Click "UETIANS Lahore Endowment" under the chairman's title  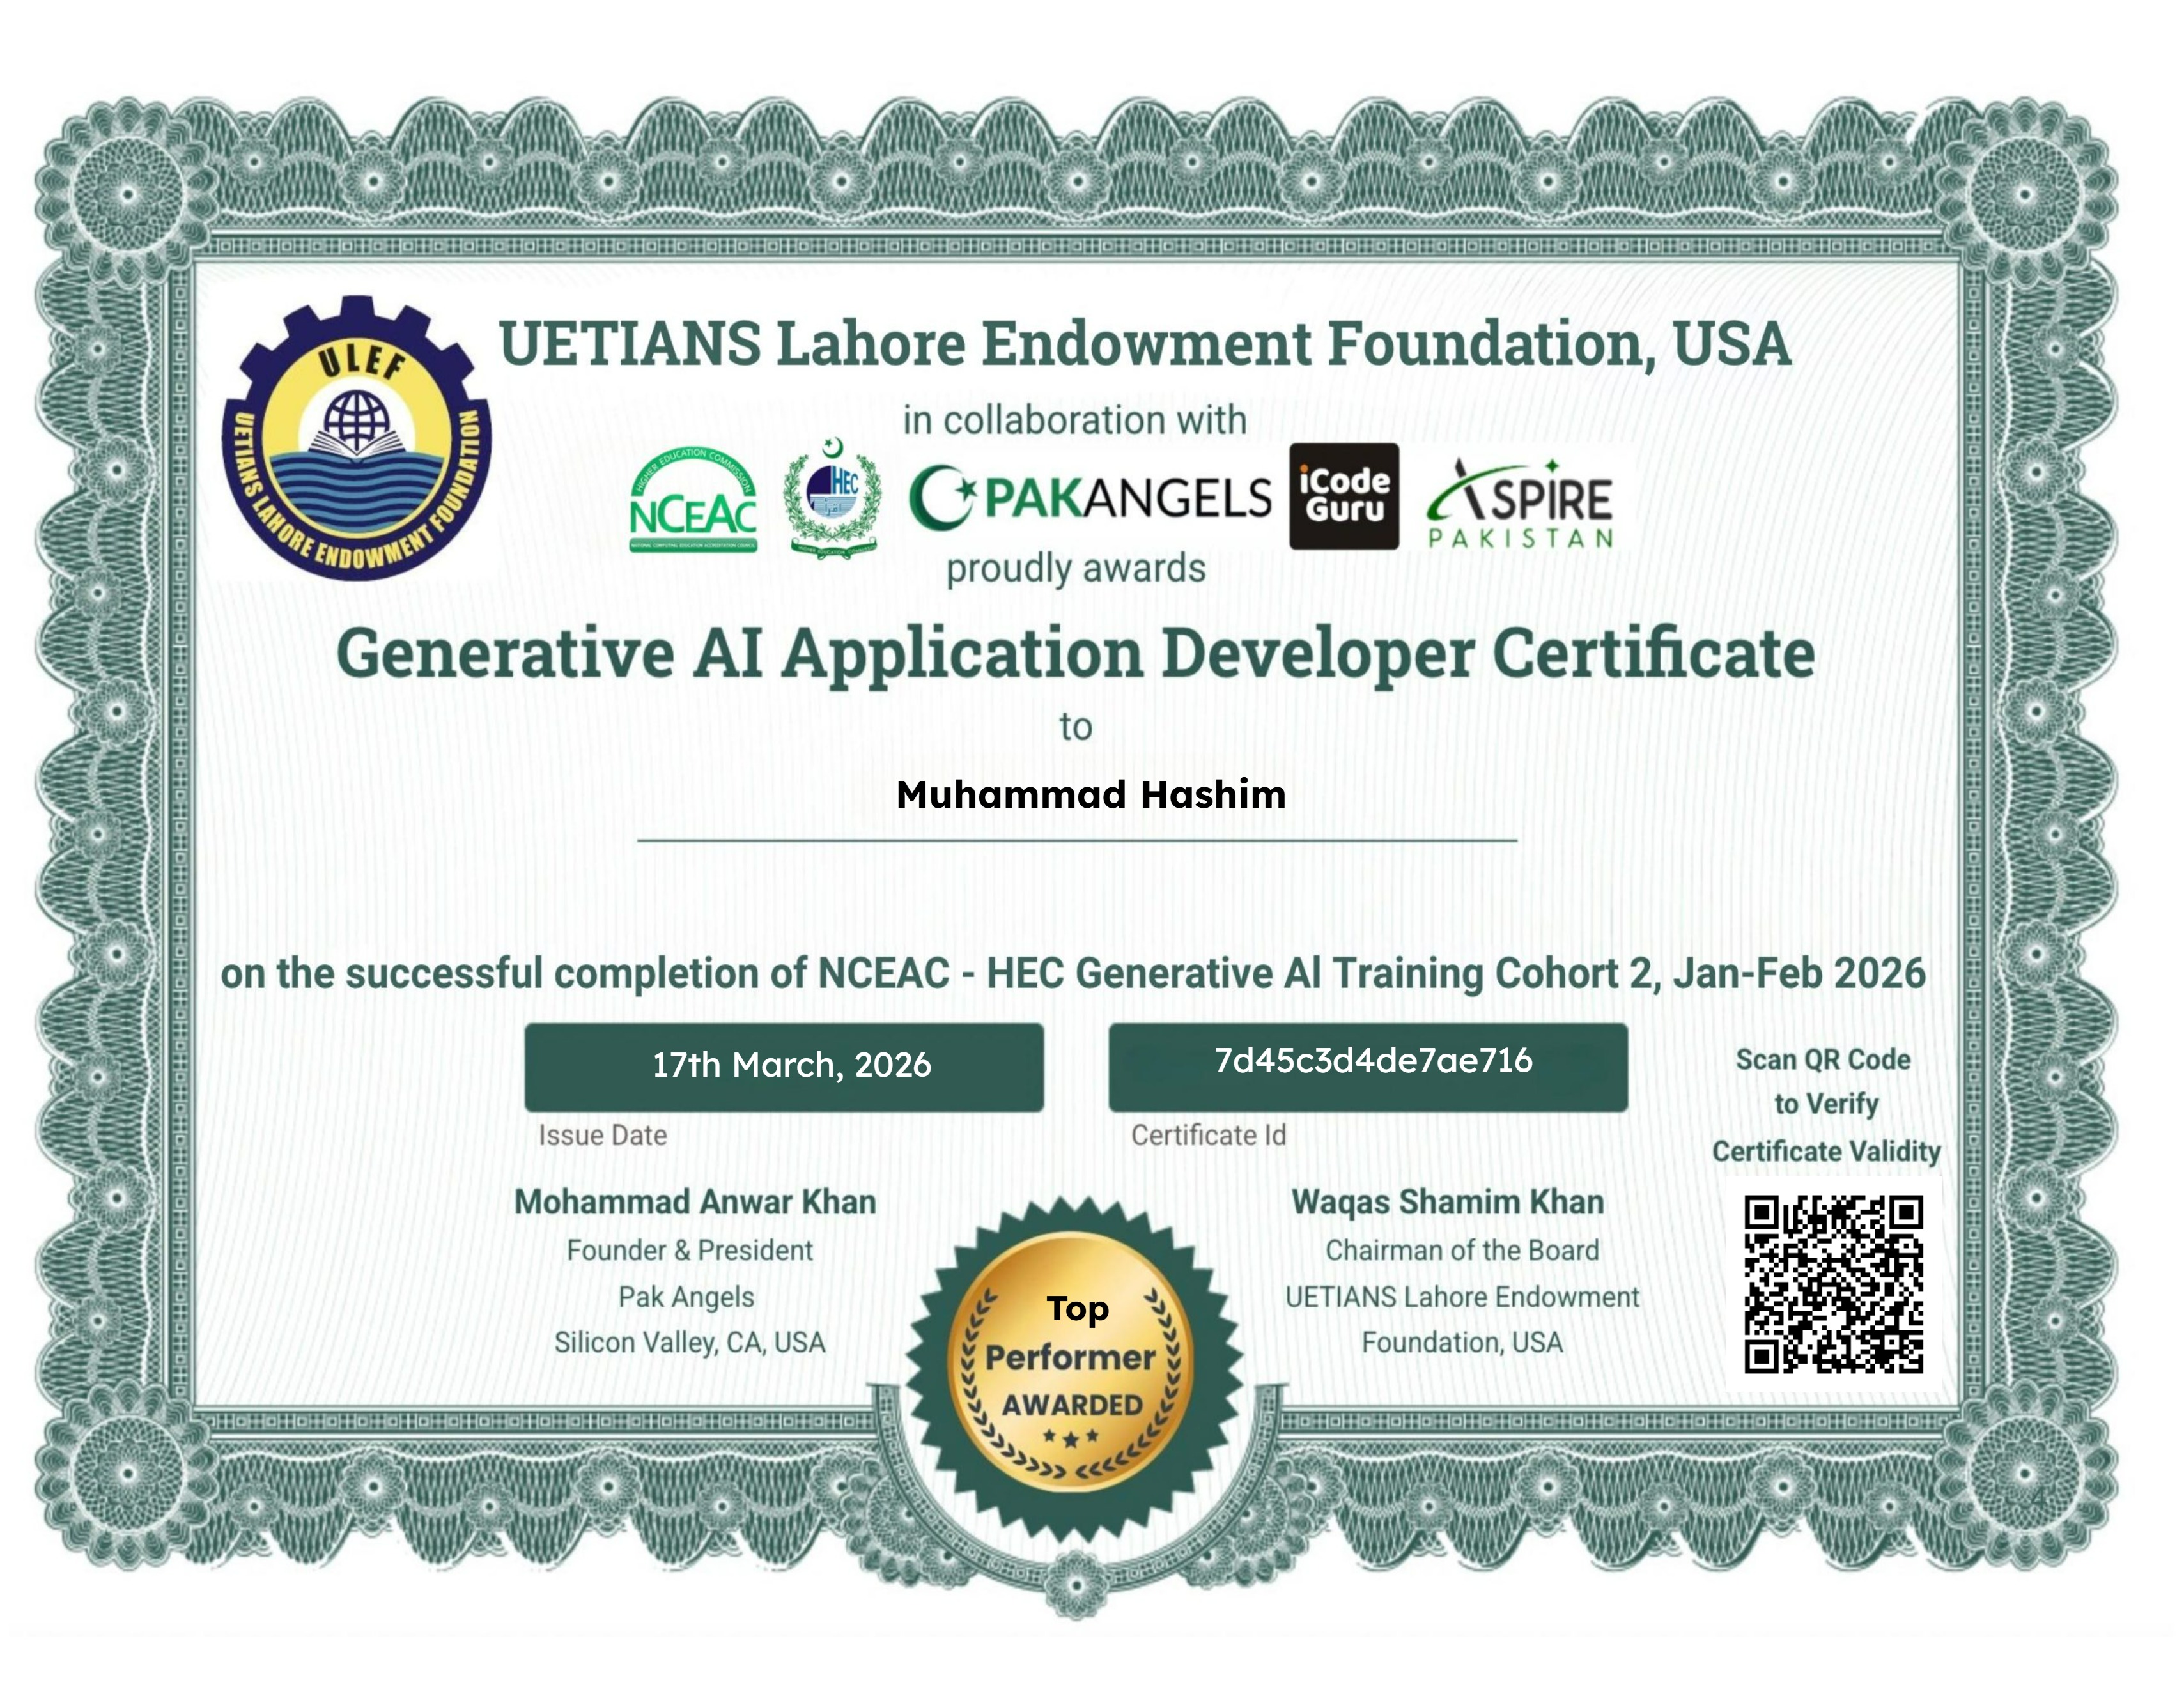[1462, 1297]
